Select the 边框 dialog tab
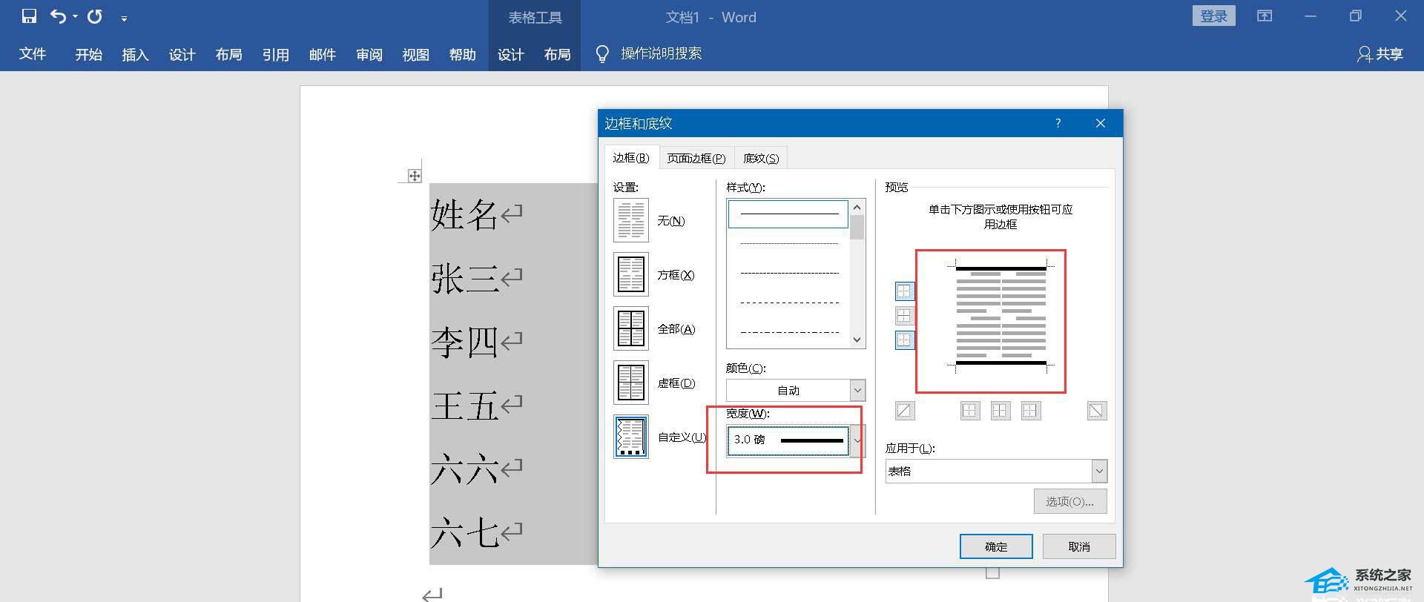Image resolution: width=1424 pixels, height=602 pixels. (631, 158)
